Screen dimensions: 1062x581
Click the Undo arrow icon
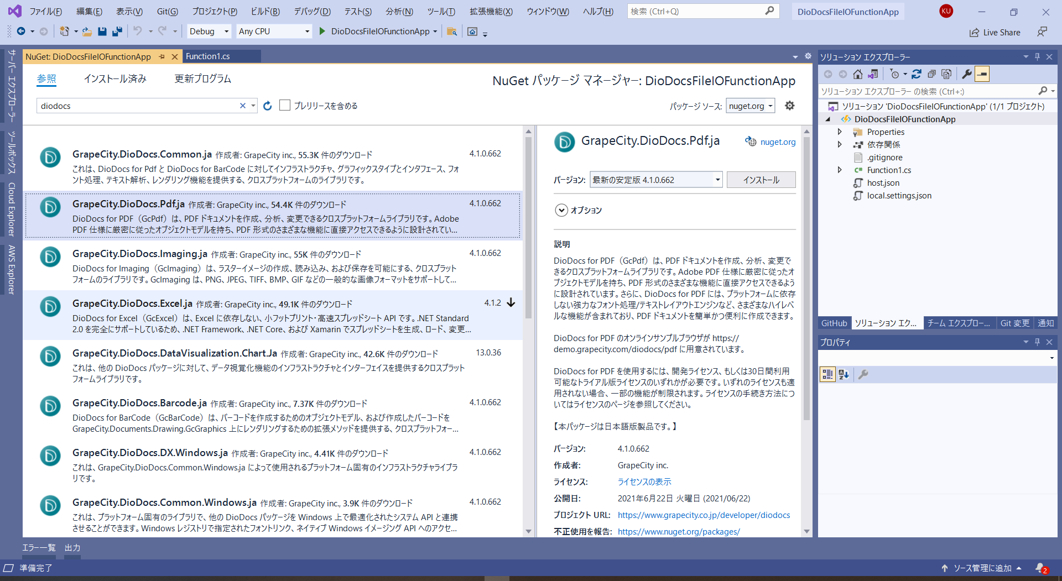coord(138,32)
